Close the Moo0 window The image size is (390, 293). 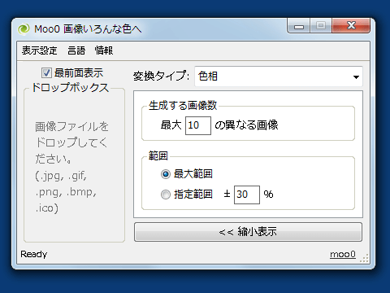(351, 26)
